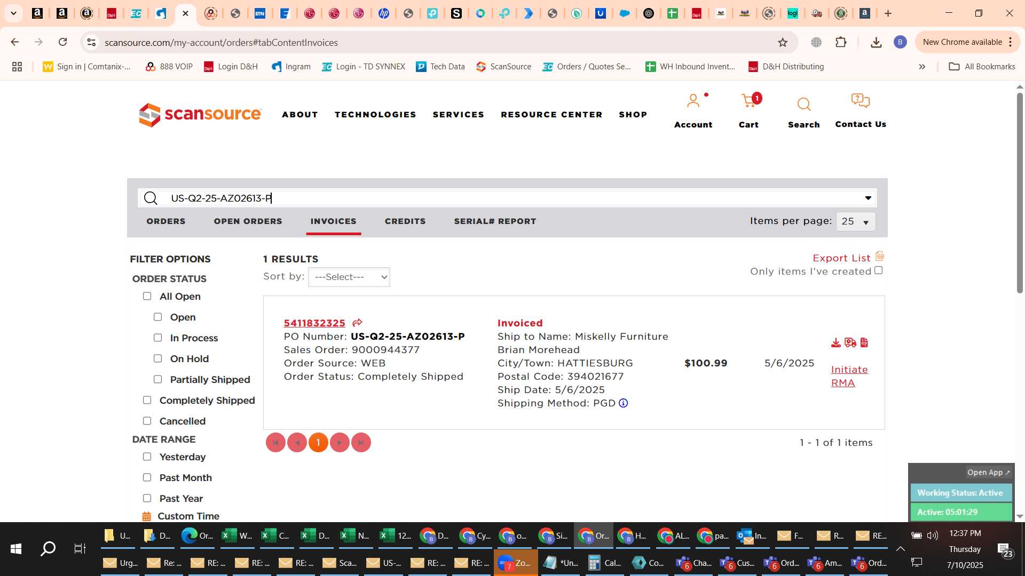Image resolution: width=1025 pixels, height=576 pixels.
Task: Check the Completely Shipped filter
Action: tap(147, 400)
